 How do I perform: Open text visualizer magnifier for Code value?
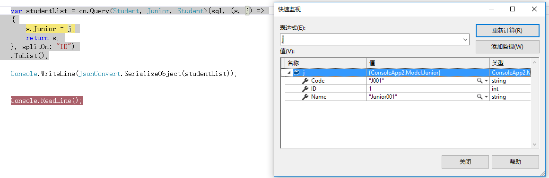[479, 81]
